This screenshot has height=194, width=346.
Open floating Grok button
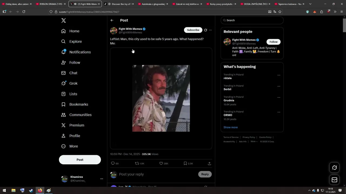pos(334,168)
